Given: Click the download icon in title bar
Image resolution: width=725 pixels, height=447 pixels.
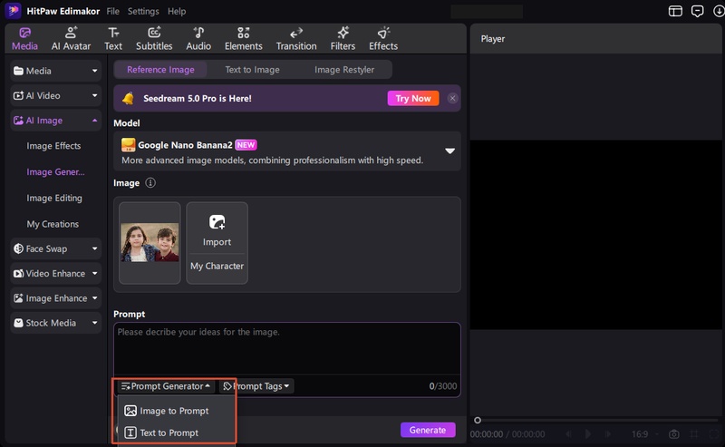Looking at the screenshot, I should tap(719, 11).
